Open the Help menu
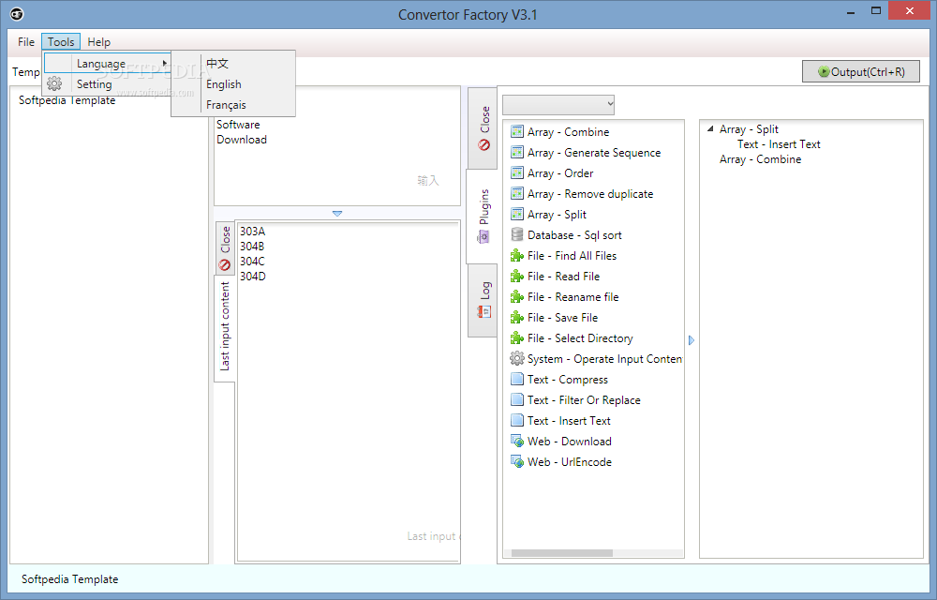This screenshot has width=937, height=600. 98,42
